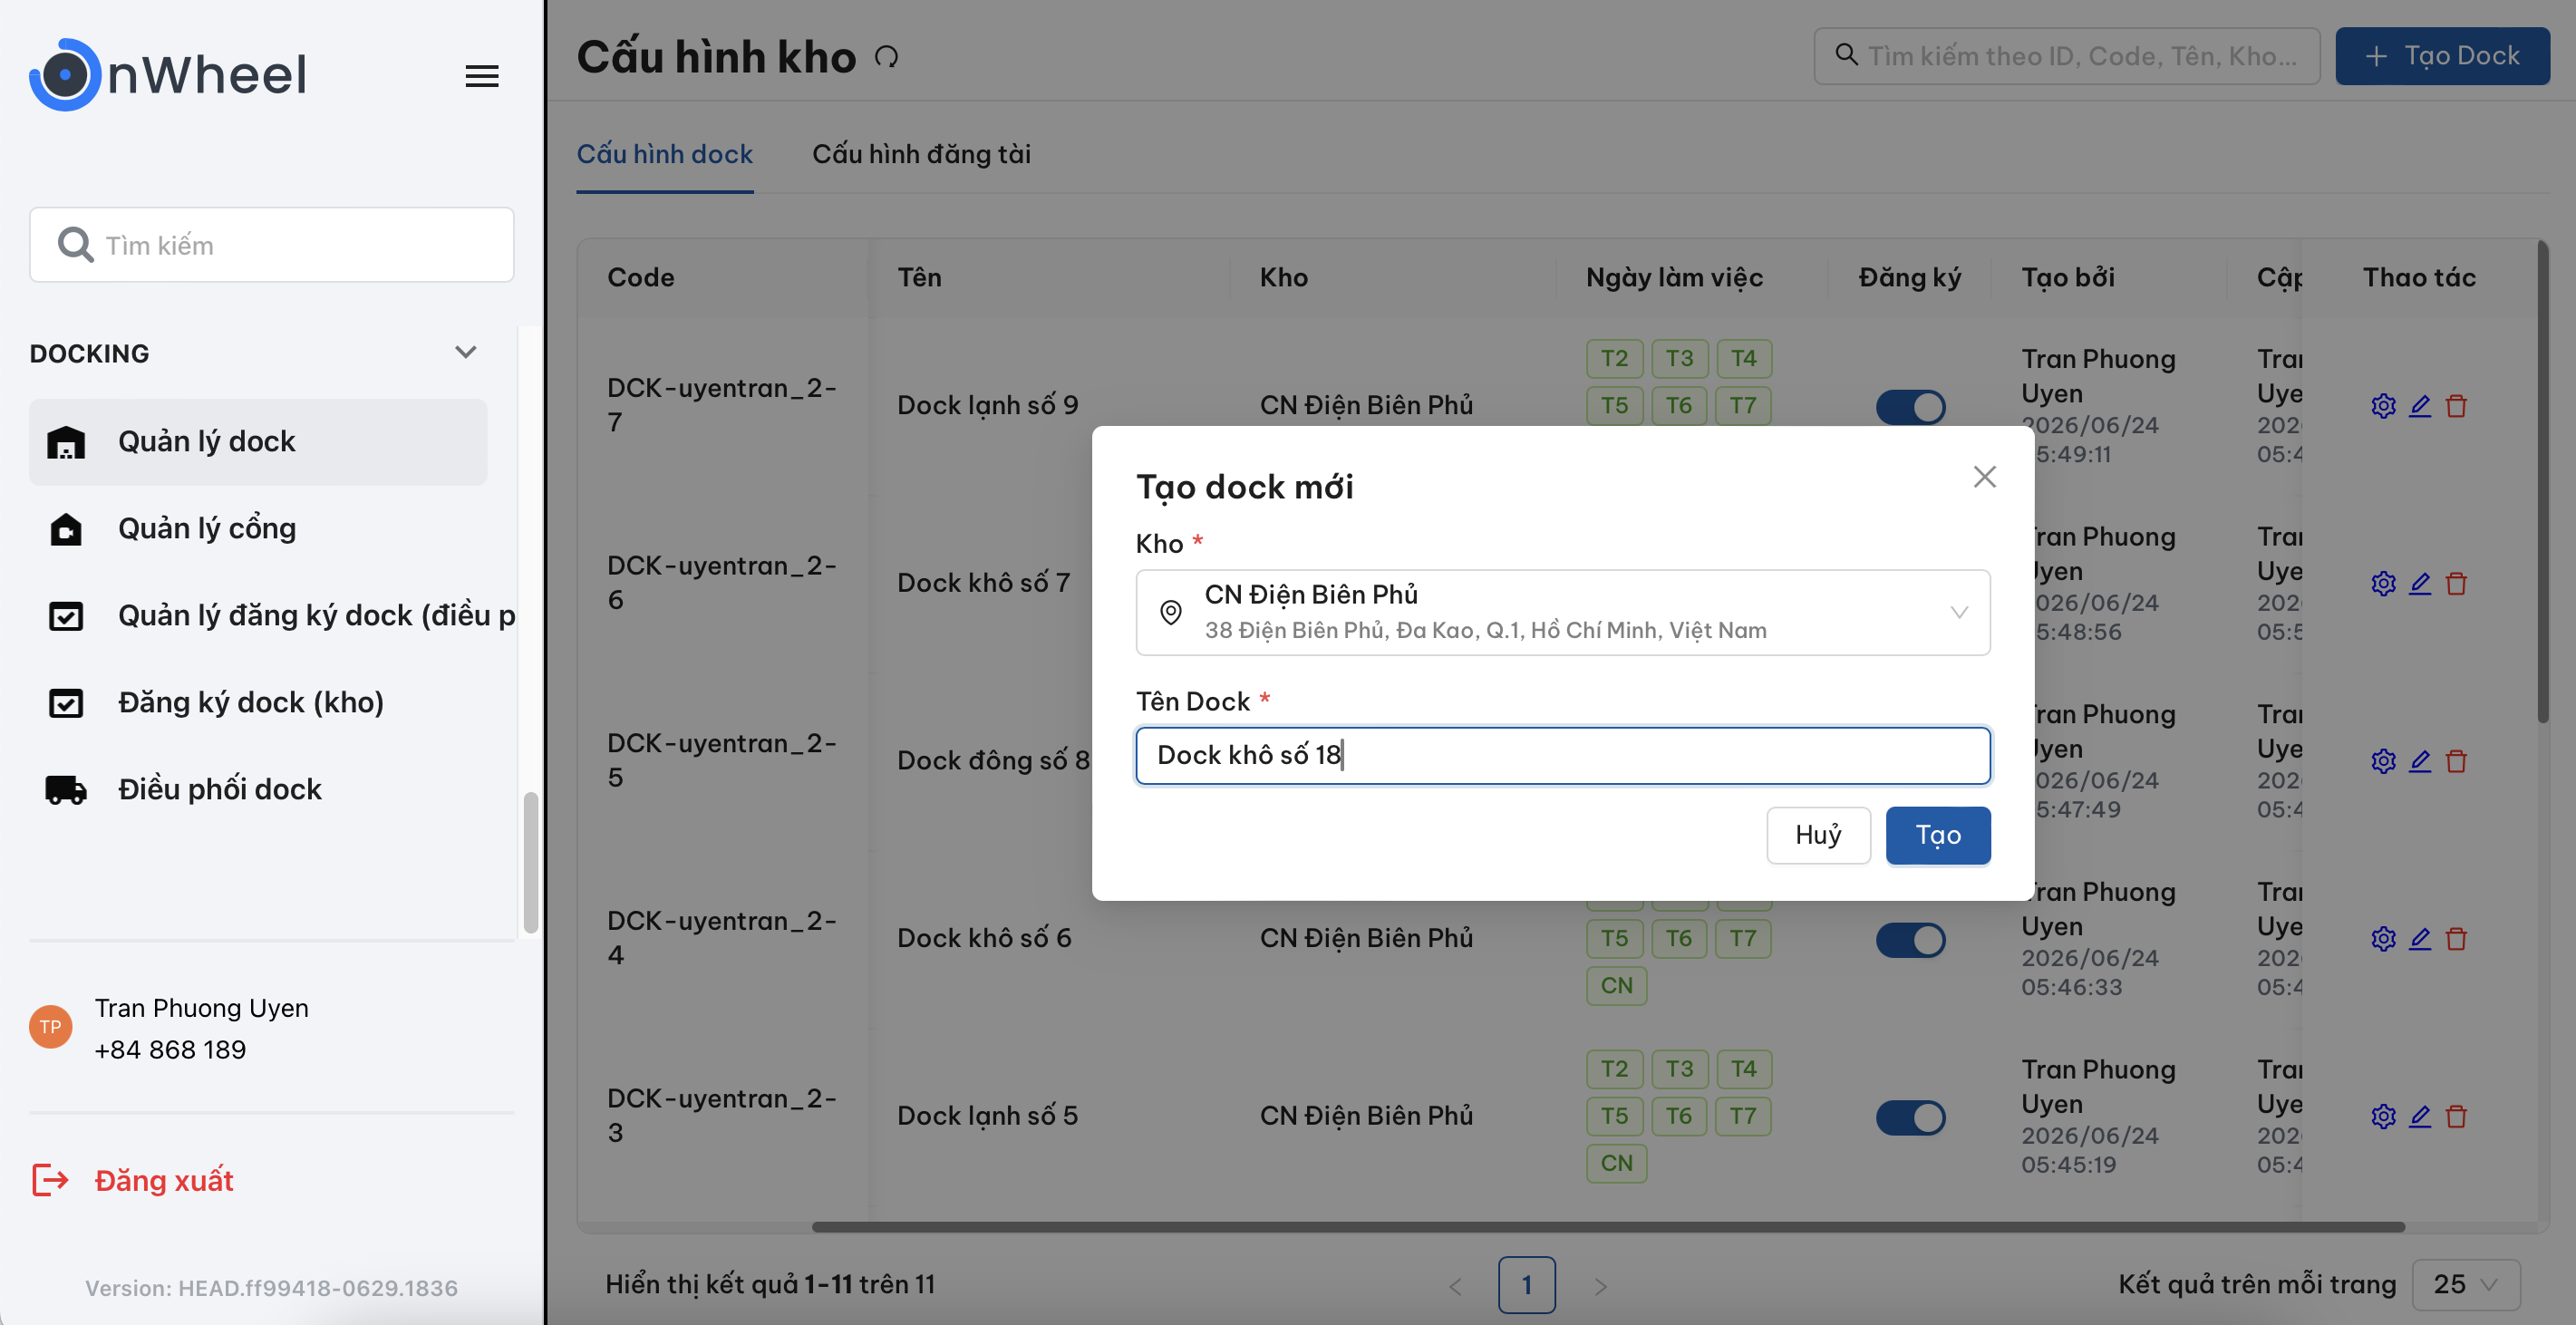
Task: Click the Quản lý cổng gate icon
Action: point(66,529)
